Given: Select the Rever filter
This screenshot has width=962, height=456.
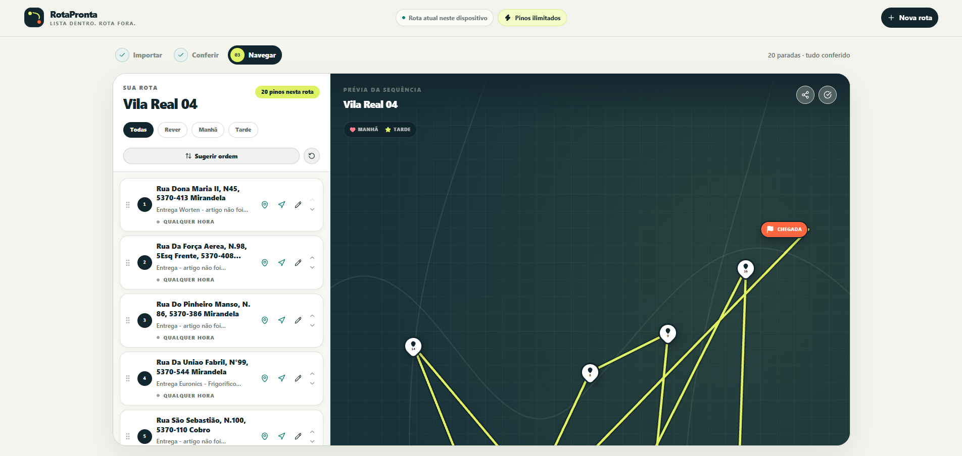Looking at the screenshot, I should pos(172,130).
